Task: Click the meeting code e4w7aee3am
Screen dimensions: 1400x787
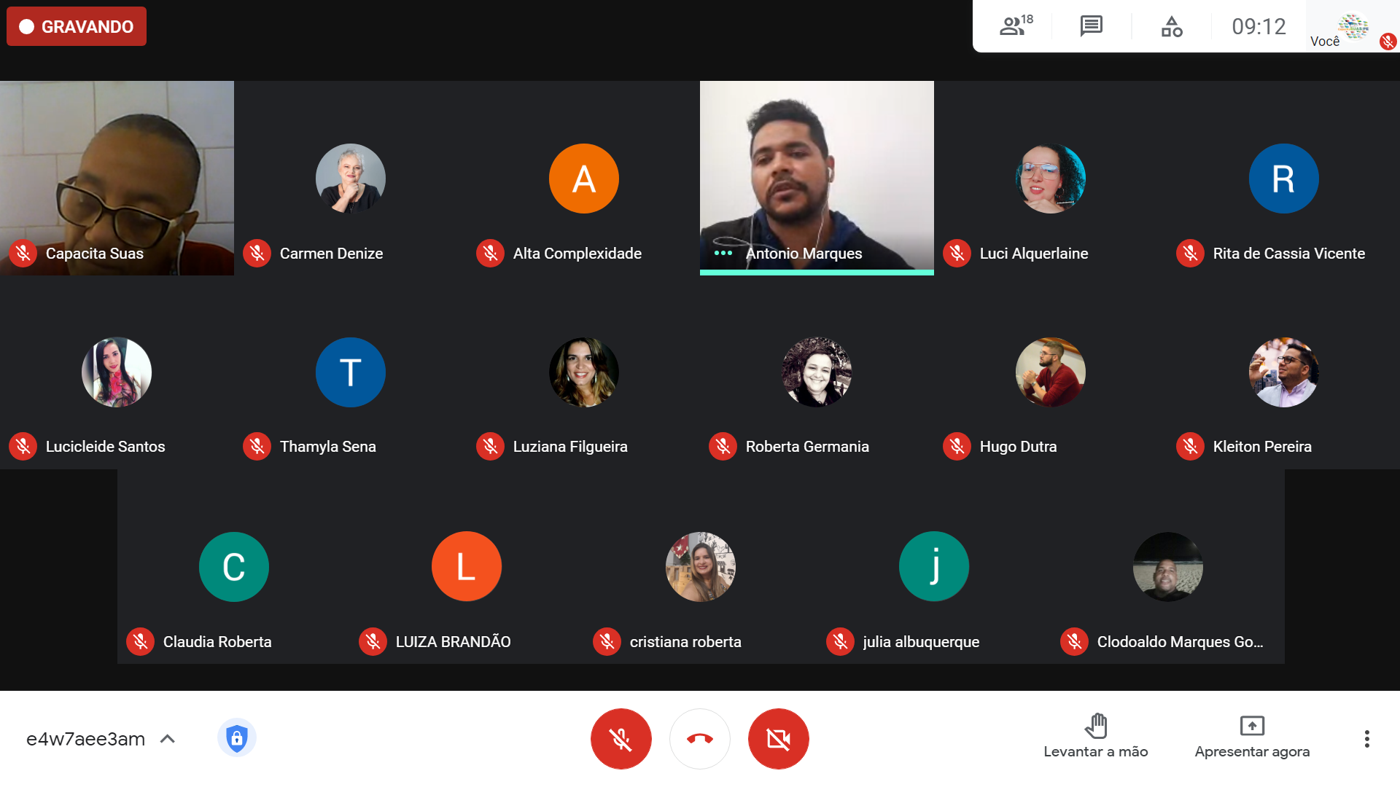Action: click(85, 739)
